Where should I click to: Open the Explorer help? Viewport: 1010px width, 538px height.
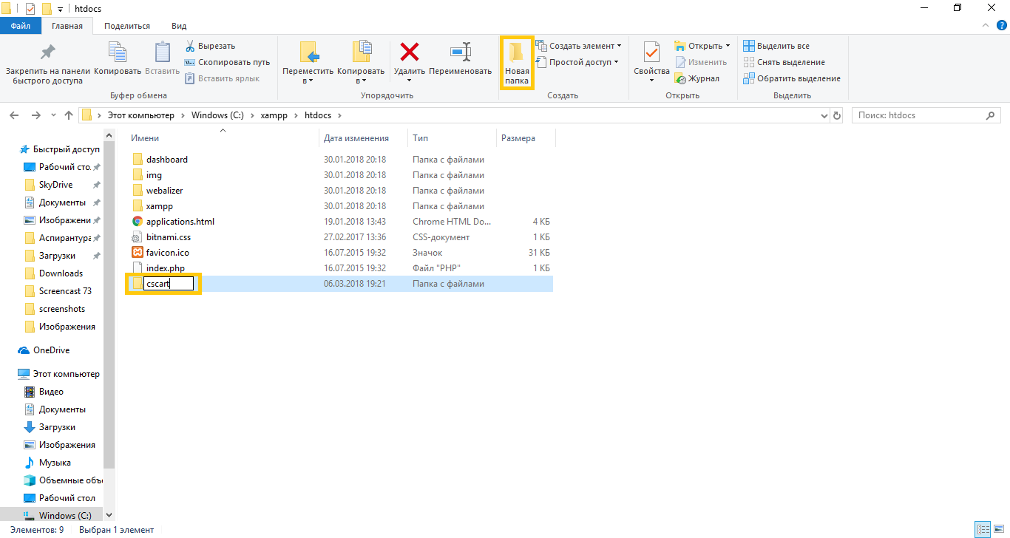1000,26
